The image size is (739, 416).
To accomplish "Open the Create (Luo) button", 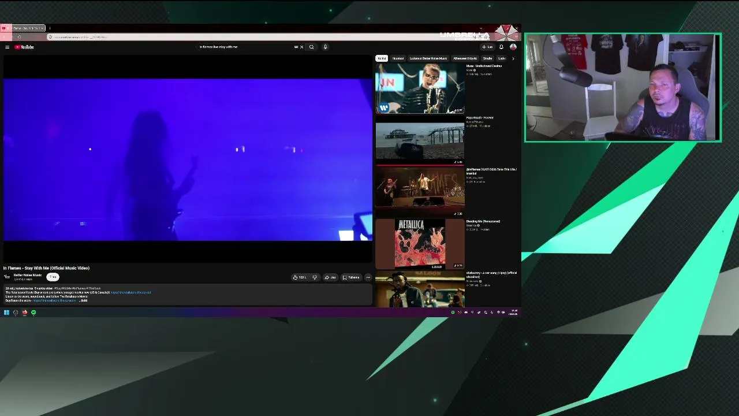I will [488, 47].
